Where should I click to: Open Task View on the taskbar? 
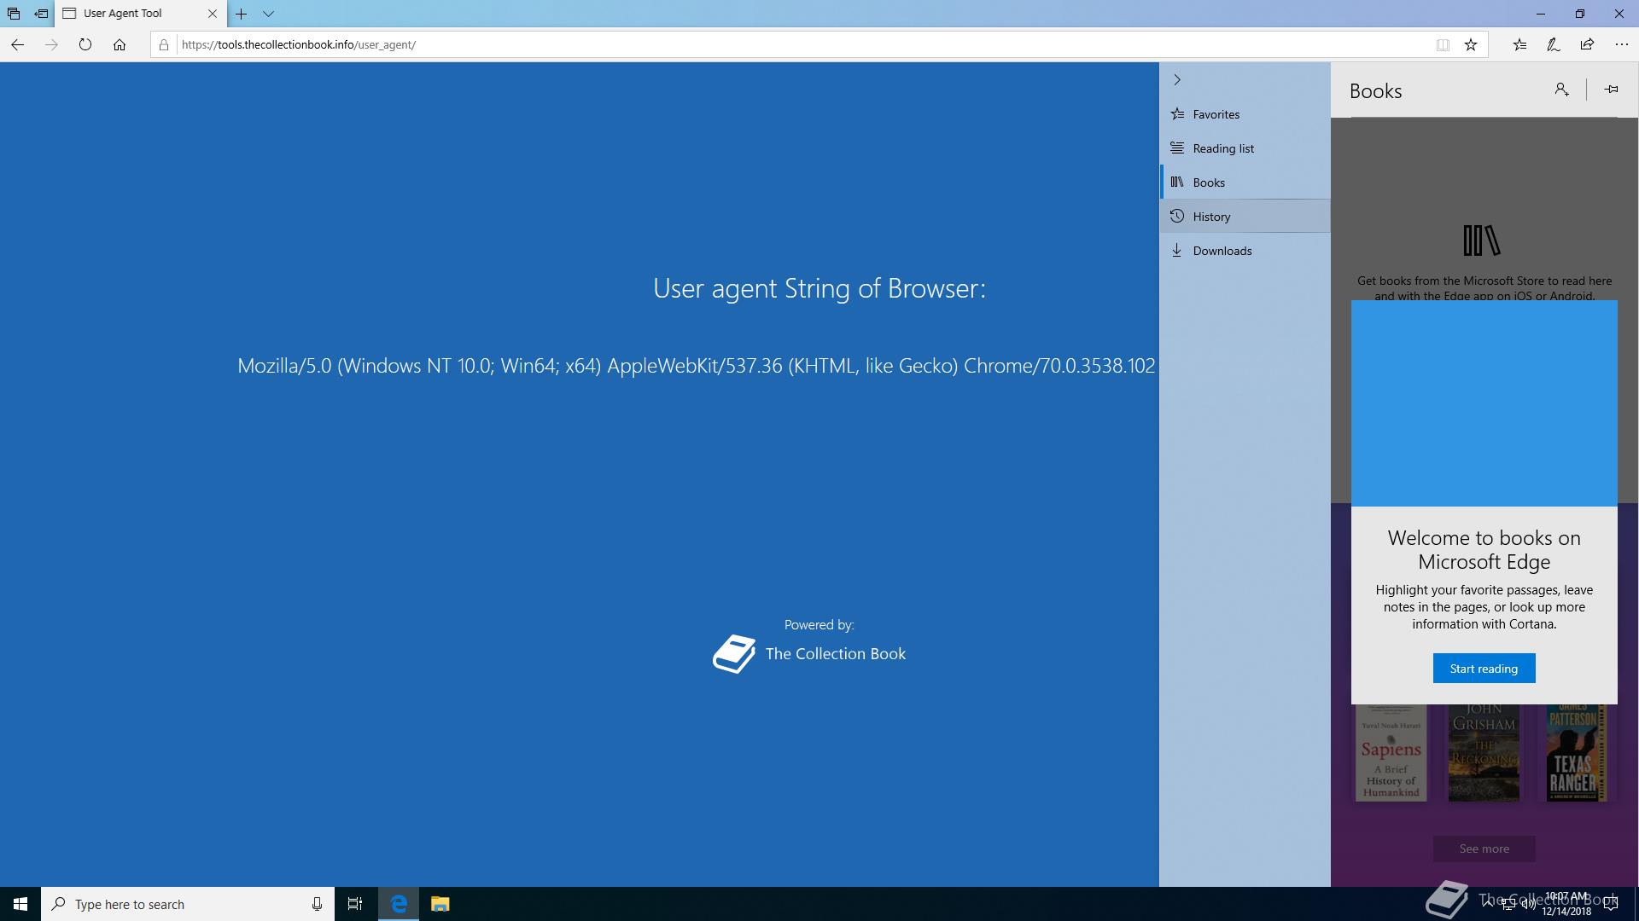point(355,904)
